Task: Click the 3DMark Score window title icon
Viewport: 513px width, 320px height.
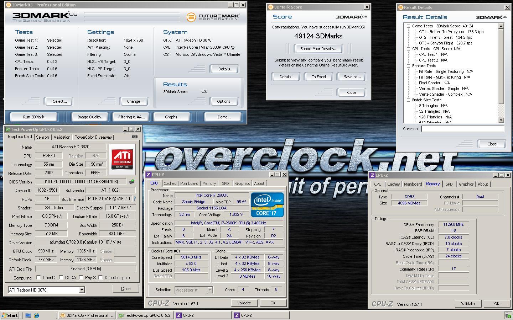Action: coord(270,7)
